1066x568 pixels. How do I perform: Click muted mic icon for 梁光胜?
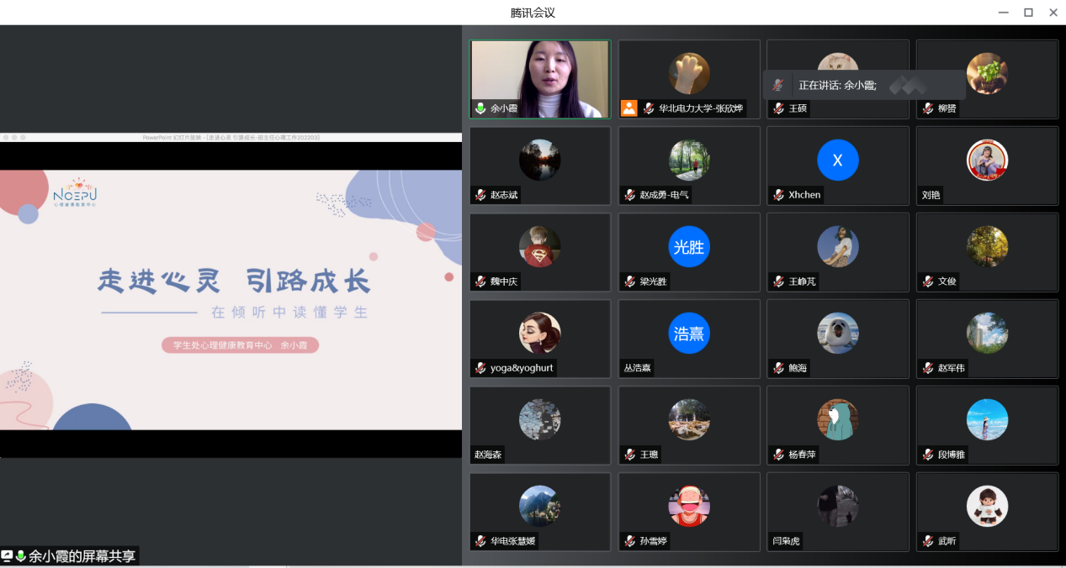(x=629, y=281)
